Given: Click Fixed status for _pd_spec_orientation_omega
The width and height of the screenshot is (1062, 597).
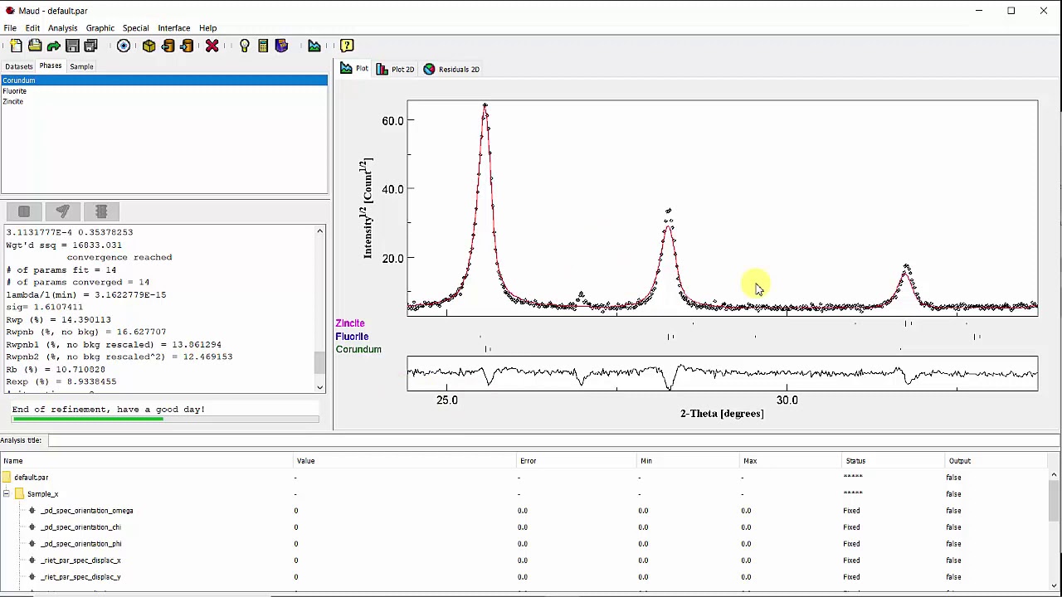Looking at the screenshot, I should tap(851, 511).
